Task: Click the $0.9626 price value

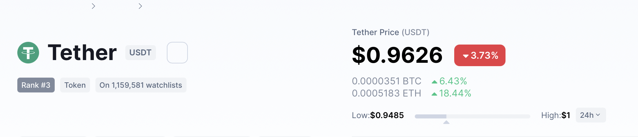Action: (x=397, y=55)
